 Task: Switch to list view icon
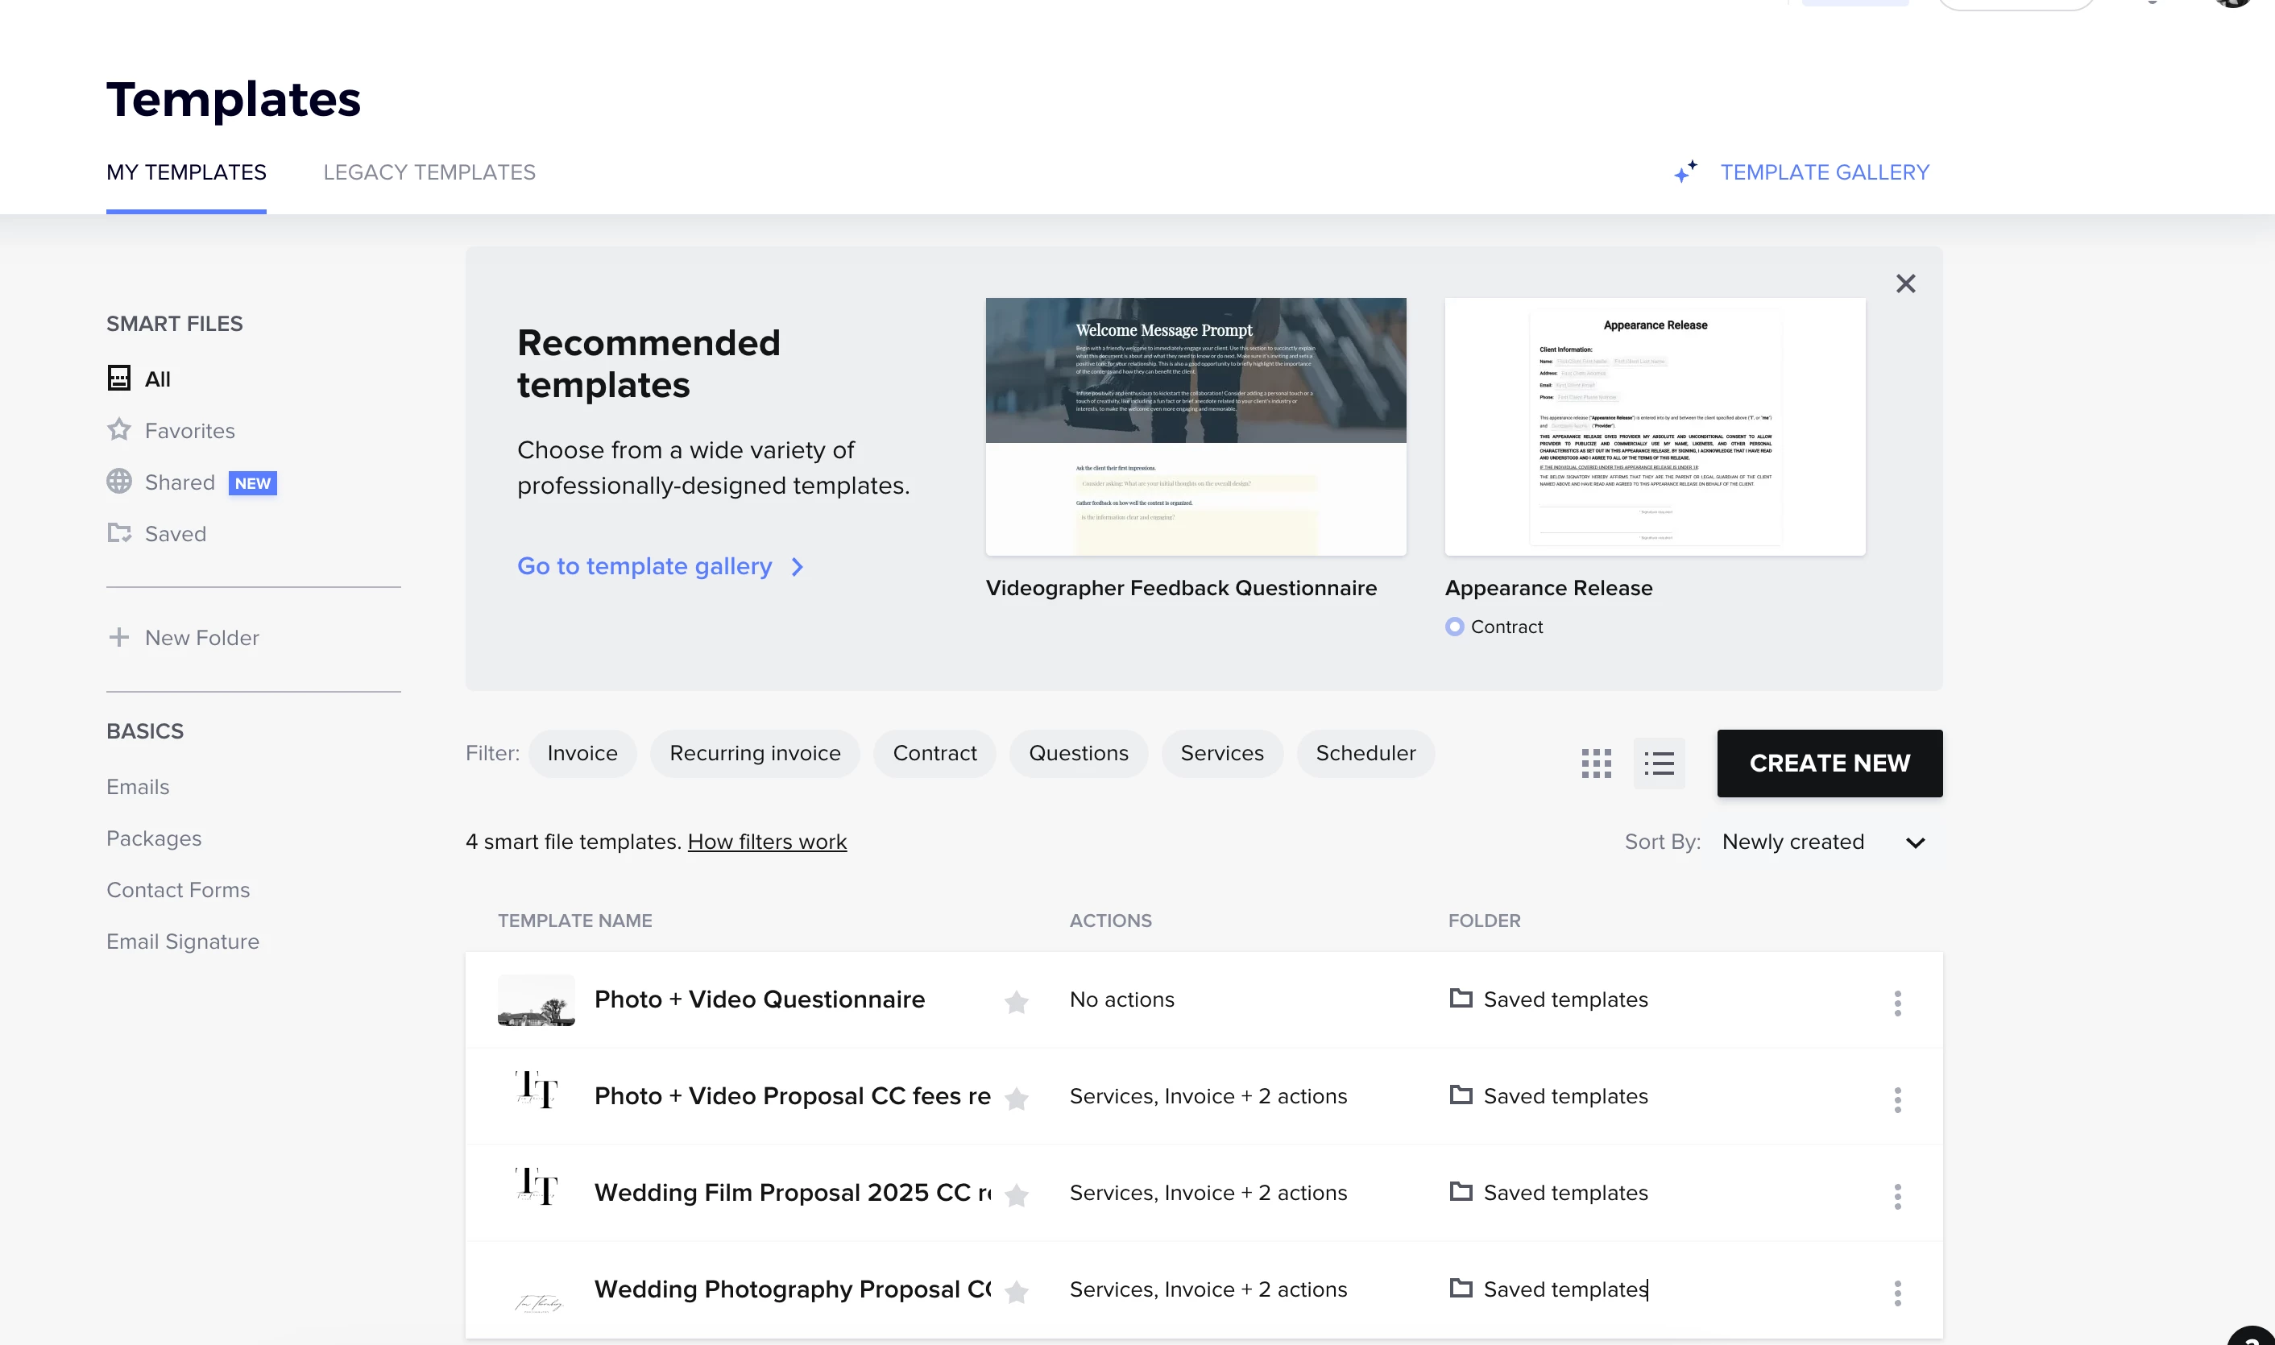pos(1659,764)
